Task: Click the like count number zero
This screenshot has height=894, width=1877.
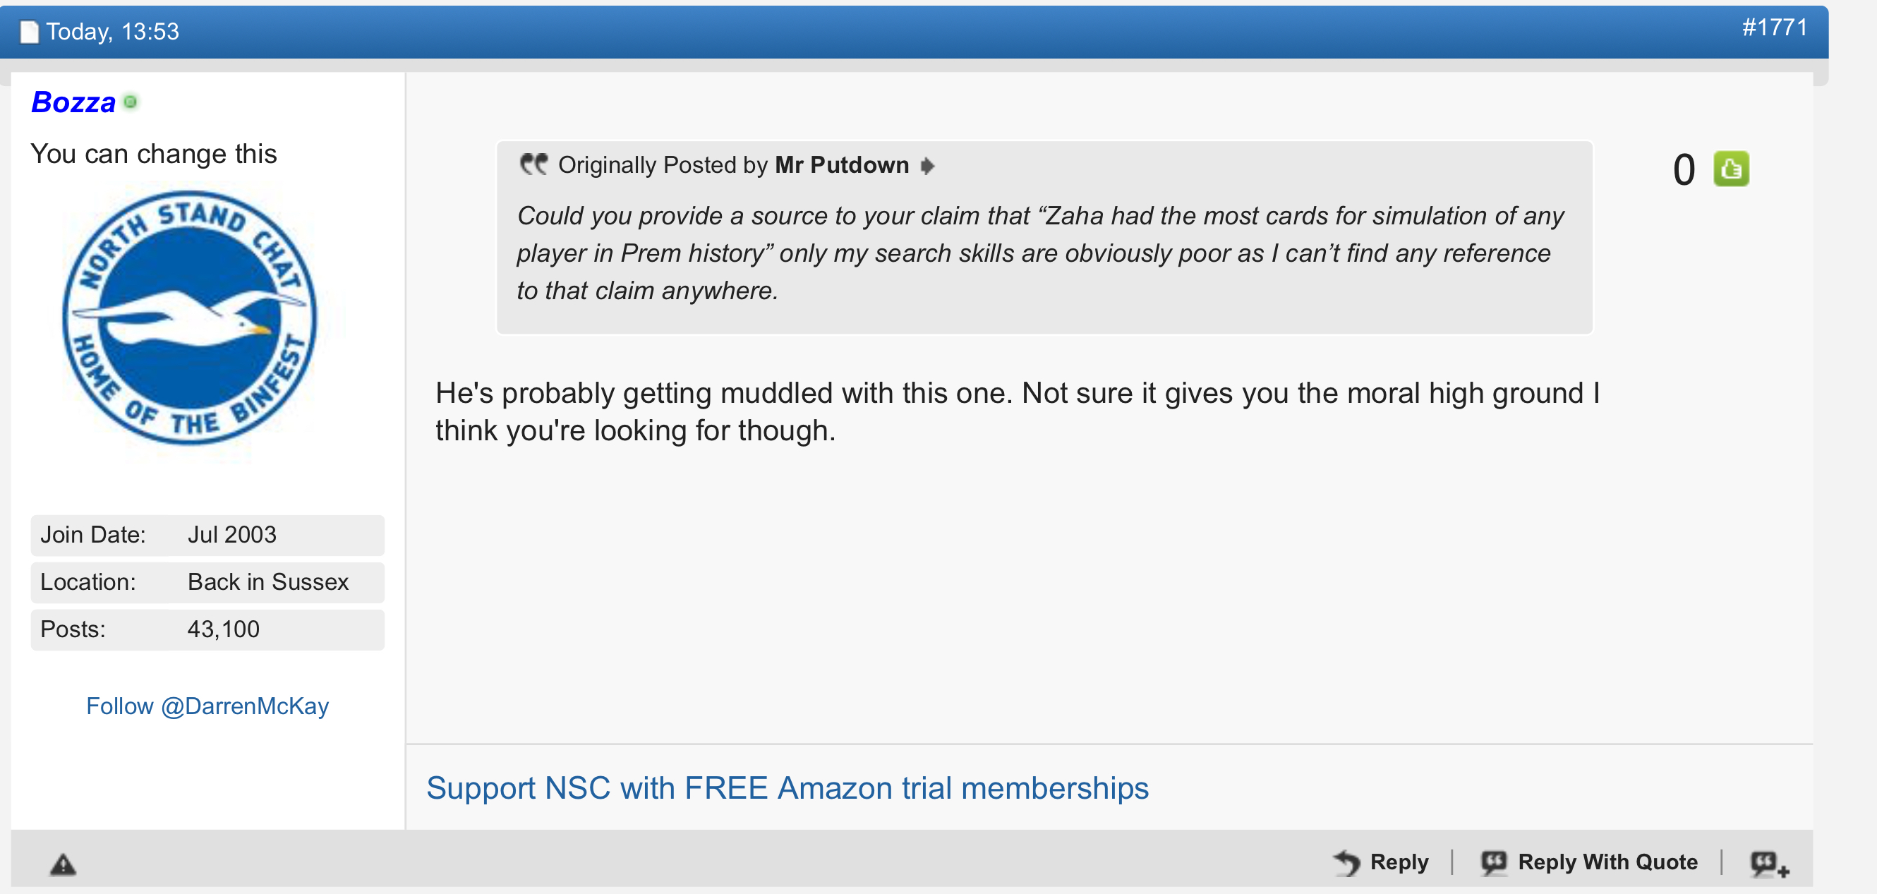Action: pyautogui.click(x=1684, y=171)
